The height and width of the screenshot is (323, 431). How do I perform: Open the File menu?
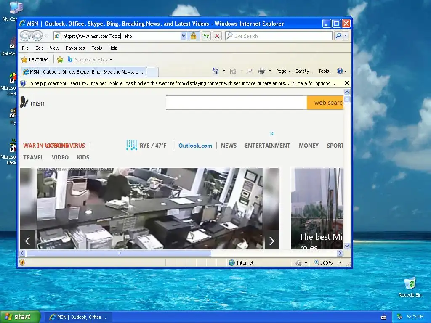point(25,48)
